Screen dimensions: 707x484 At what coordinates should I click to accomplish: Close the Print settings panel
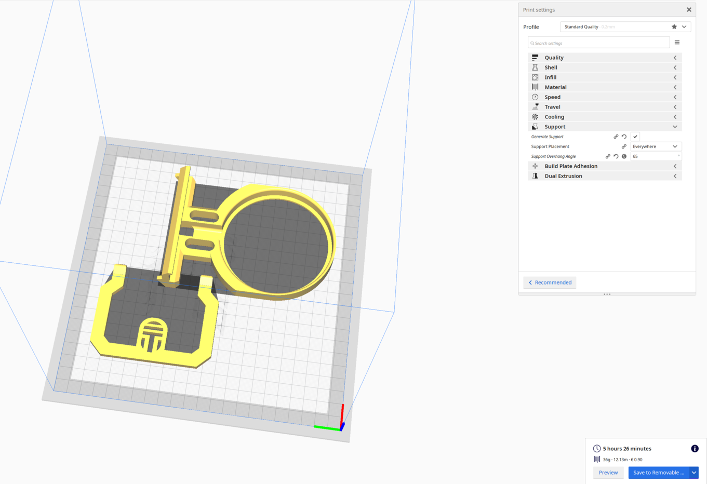pos(689,10)
